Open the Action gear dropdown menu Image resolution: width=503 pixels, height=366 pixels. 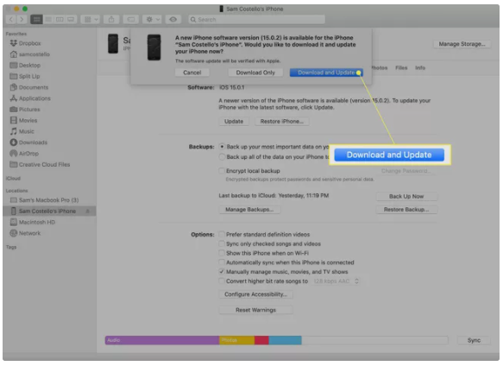[x=153, y=20]
